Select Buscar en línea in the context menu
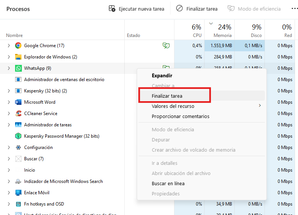This screenshot has width=298, height=215. (x=202, y=184)
